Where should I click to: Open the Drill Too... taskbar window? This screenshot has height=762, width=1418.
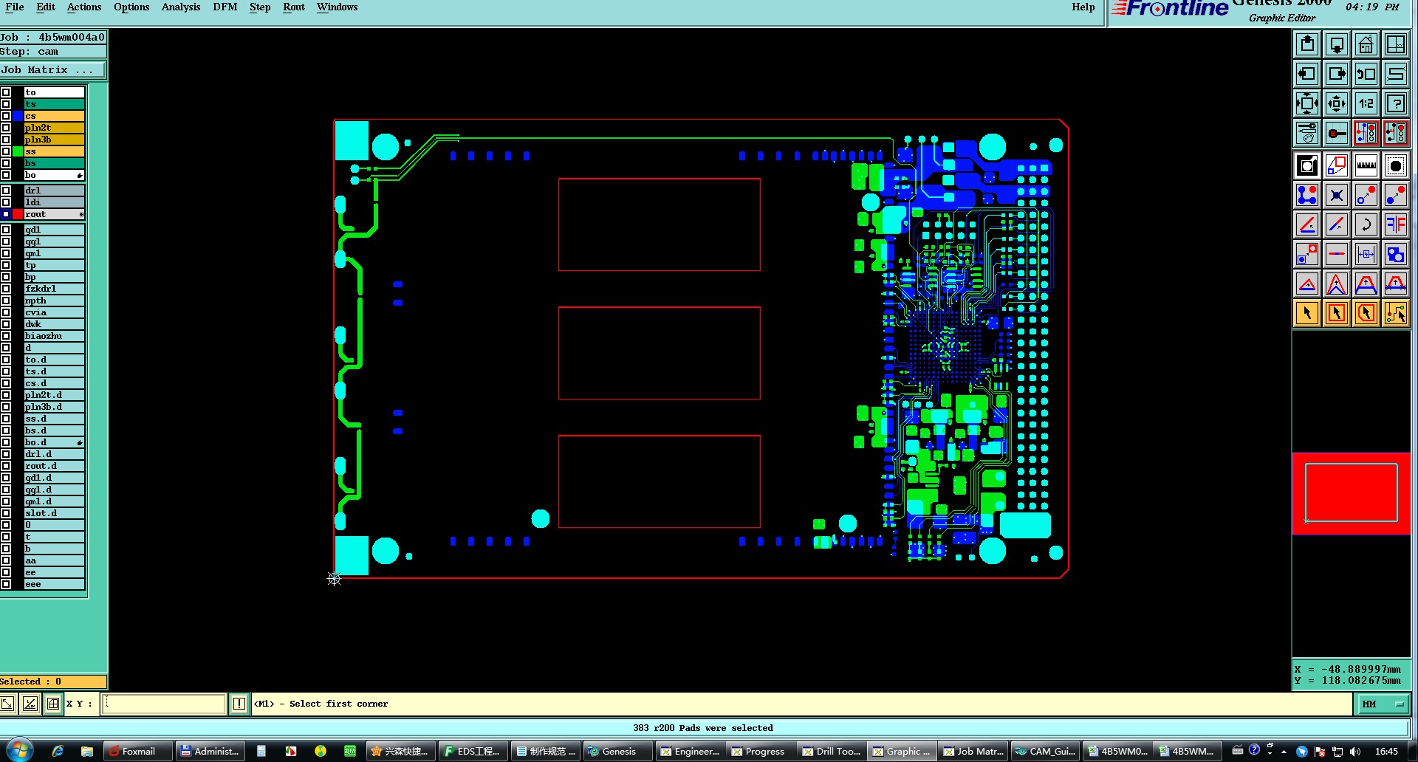pyautogui.click(x=831, y=751)
